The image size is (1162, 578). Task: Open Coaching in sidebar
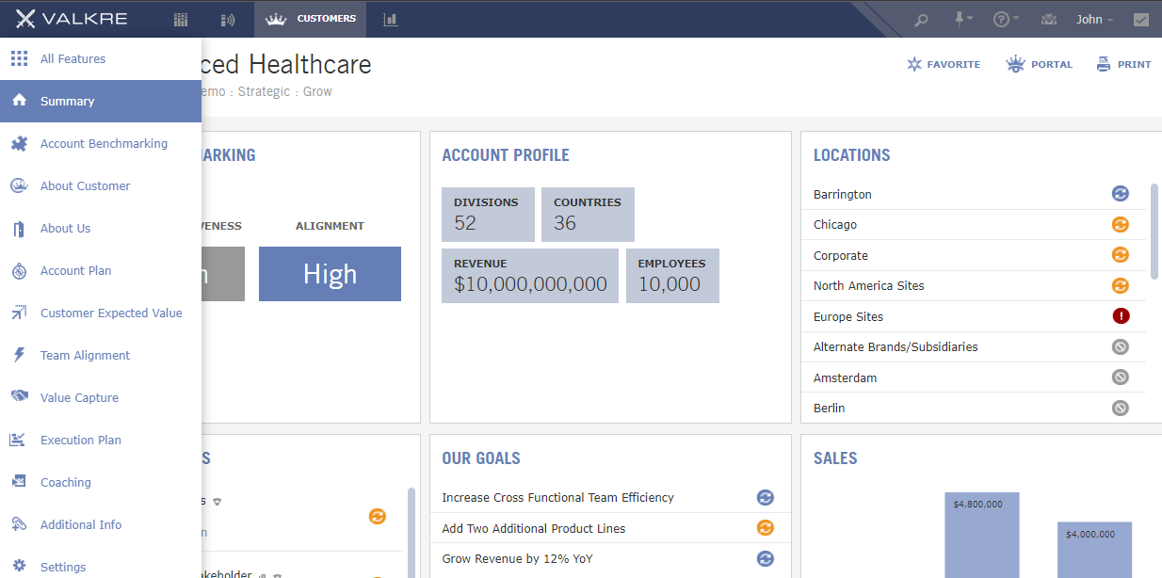(101, 482)
